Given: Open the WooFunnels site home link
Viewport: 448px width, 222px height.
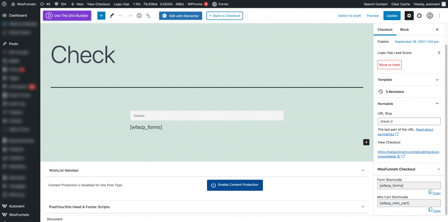Looking at the screenshot, I should pyautogui.click(x=24, y=4).
